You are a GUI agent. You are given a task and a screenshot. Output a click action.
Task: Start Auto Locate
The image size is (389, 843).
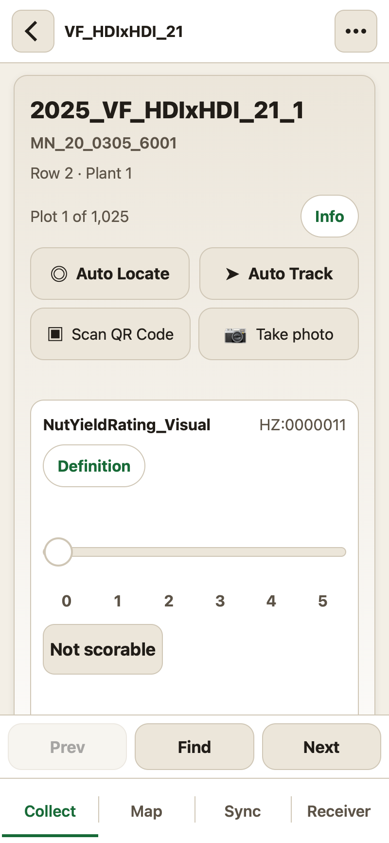tap(110, 274)
